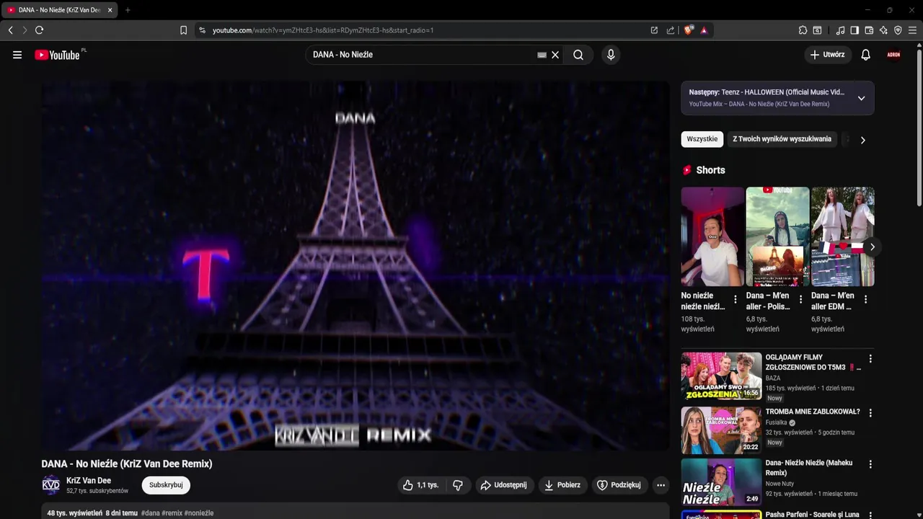Open the browser main menu hamburger

(912, 30)
